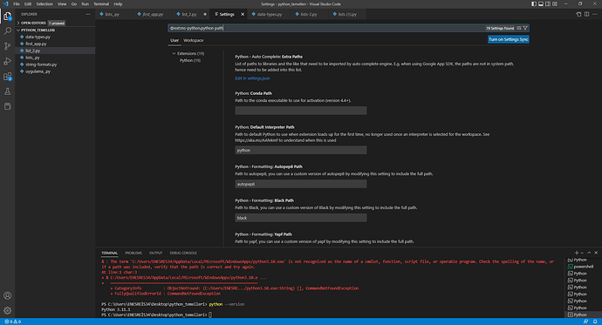Split the editor to the right

(586, 14)
